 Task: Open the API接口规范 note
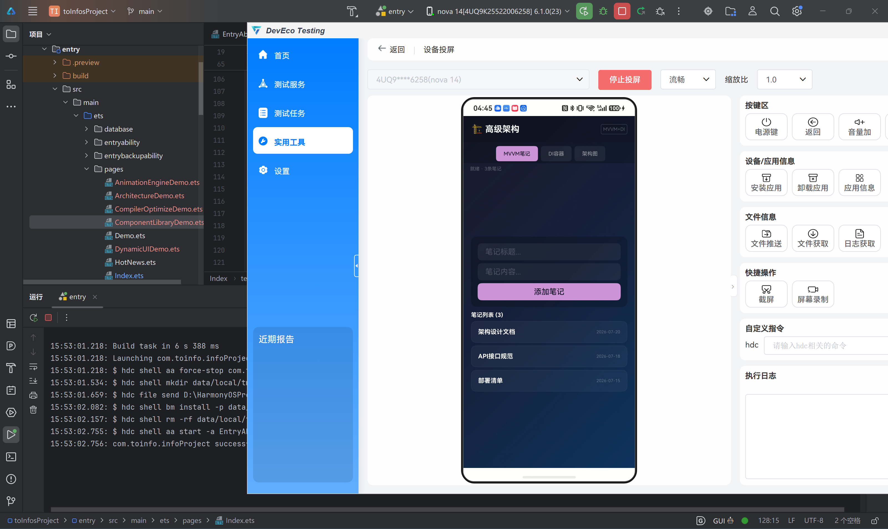(549, 356)
